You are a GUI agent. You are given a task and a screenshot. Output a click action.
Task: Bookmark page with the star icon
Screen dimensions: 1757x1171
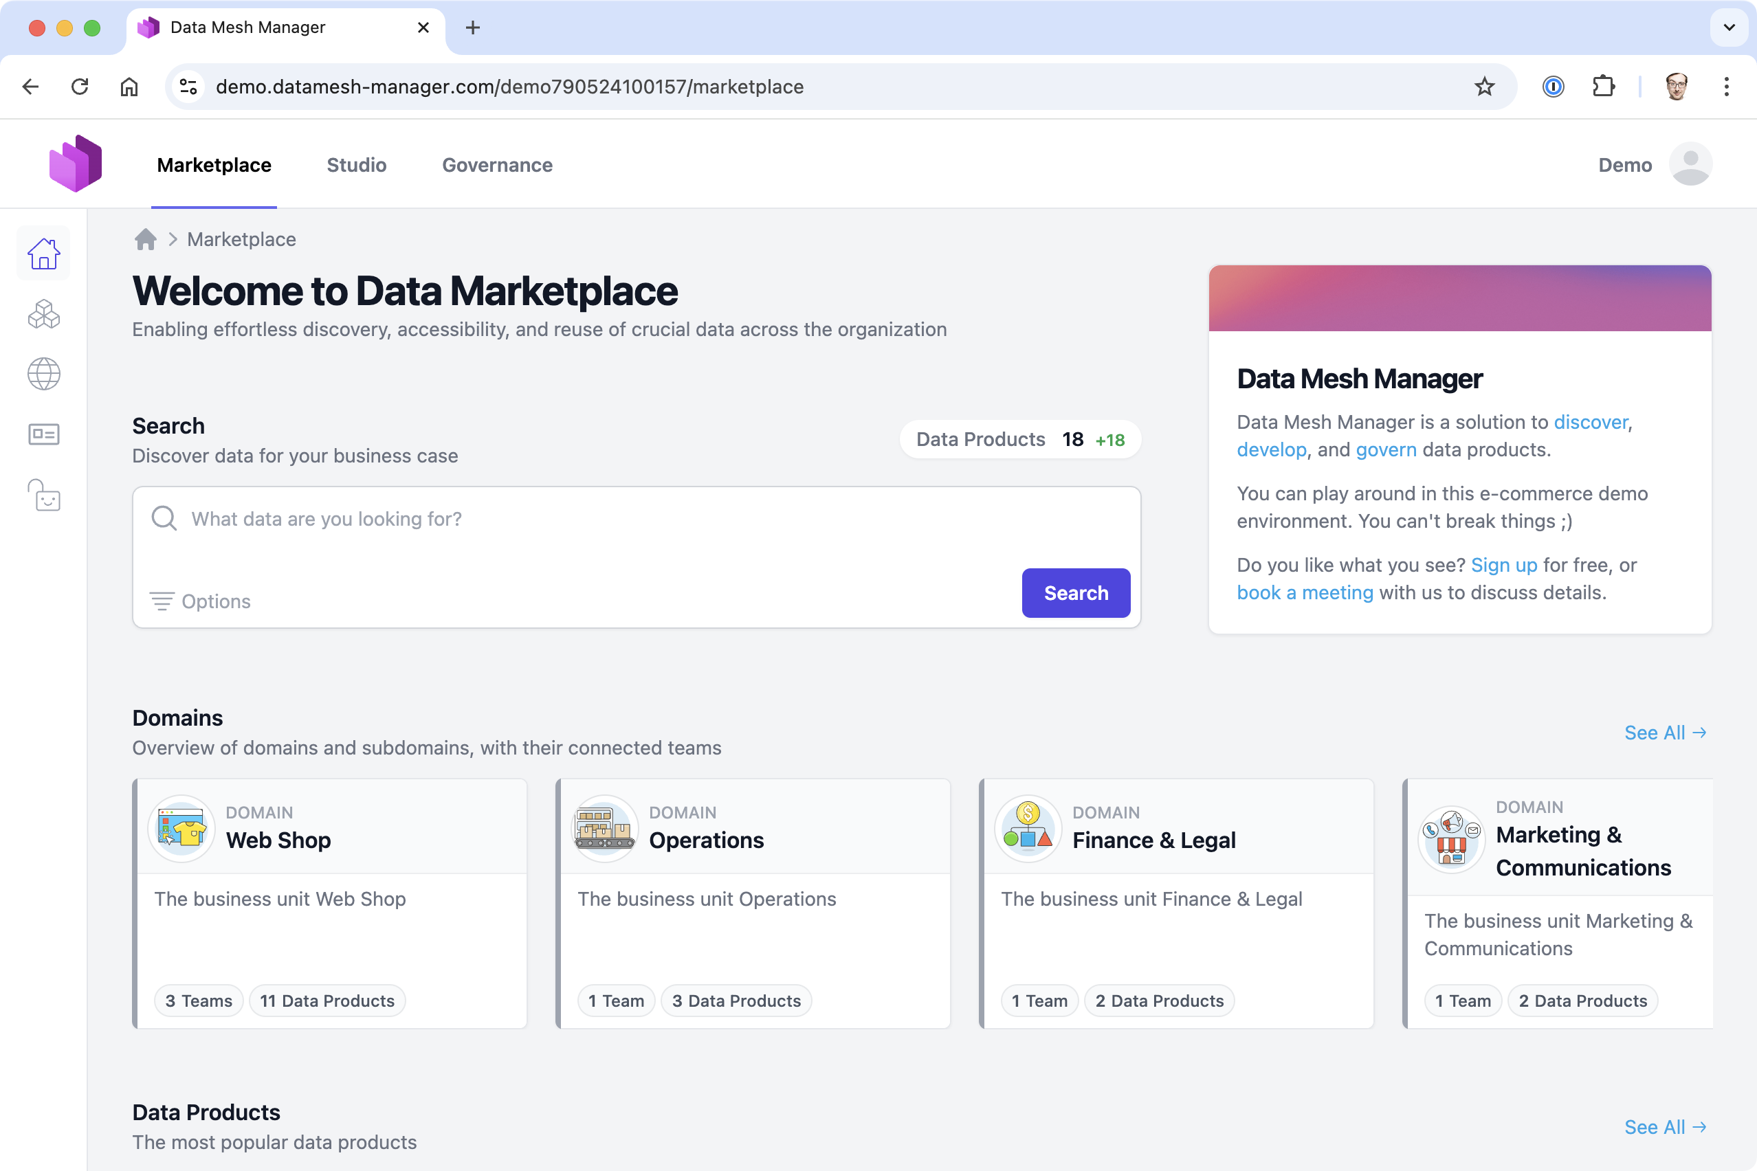(x=1483, y=87)
